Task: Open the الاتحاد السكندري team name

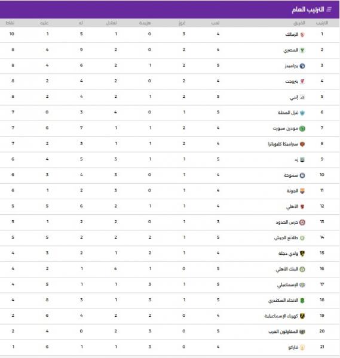Action: [x=283, y=301]
